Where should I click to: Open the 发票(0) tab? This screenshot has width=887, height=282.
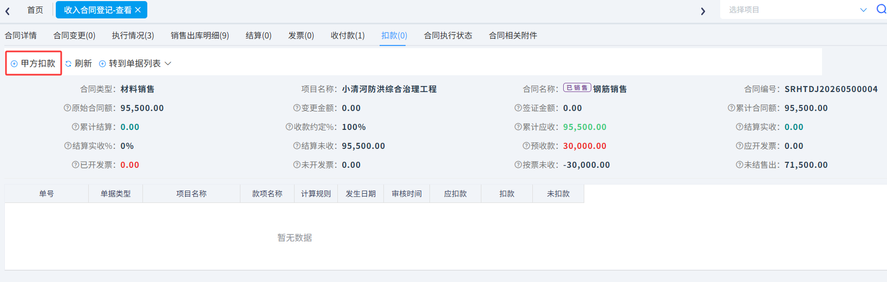pos(301,35)
